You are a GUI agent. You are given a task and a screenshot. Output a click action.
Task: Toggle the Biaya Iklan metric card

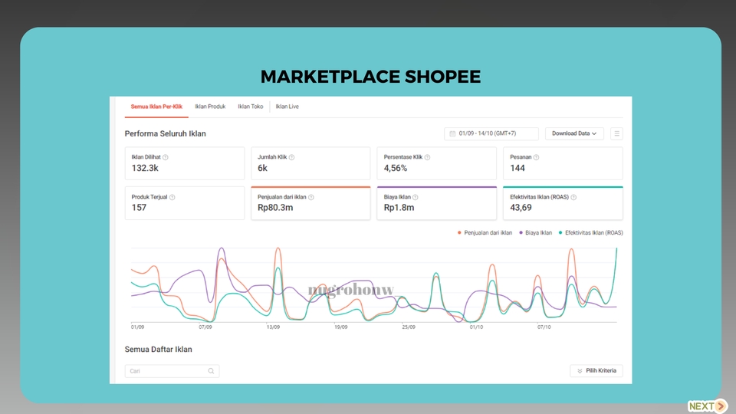coord(436,203)
